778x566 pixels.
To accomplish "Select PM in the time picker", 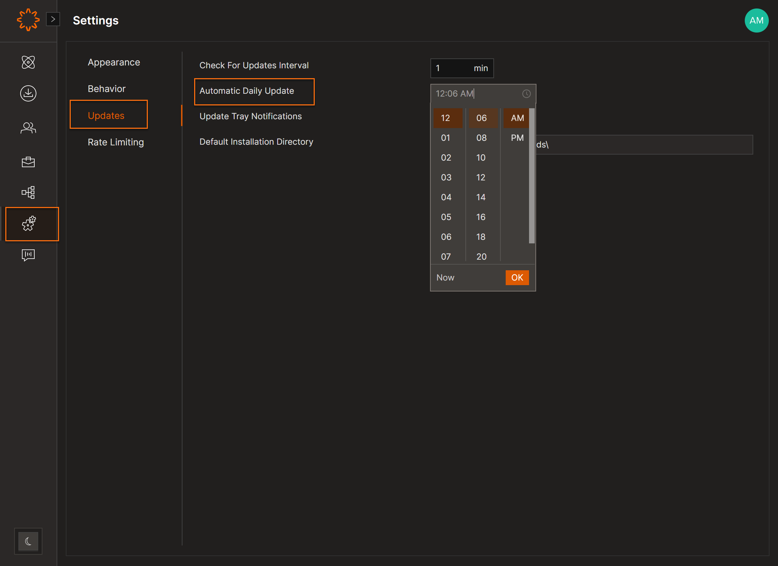I will coord(517,138).
